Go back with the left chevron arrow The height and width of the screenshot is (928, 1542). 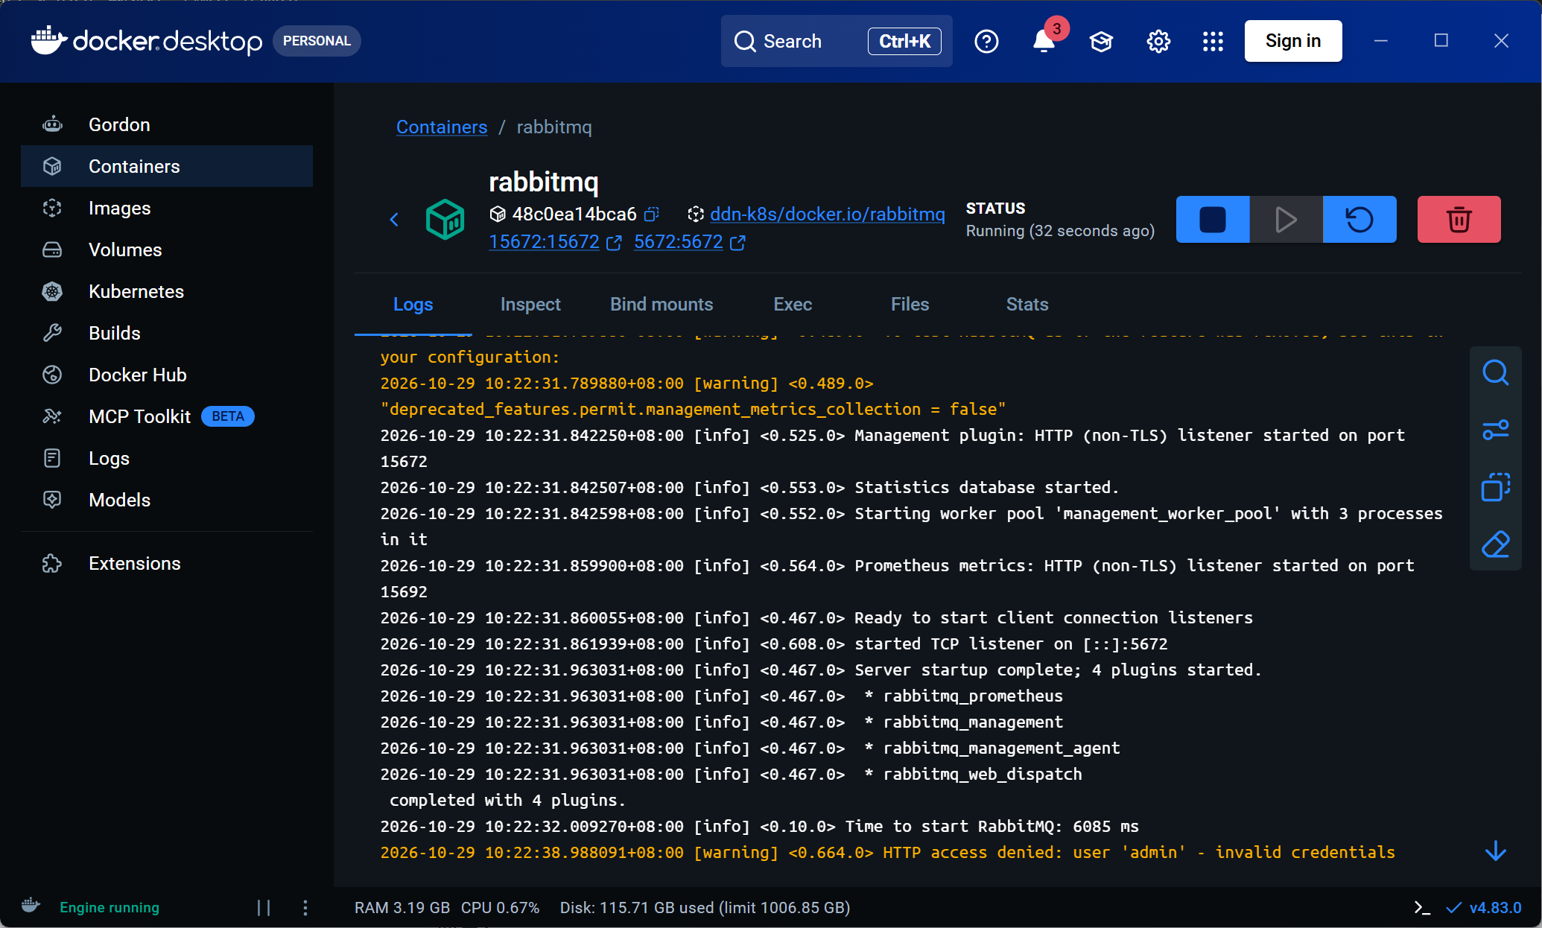click(394, 220)
